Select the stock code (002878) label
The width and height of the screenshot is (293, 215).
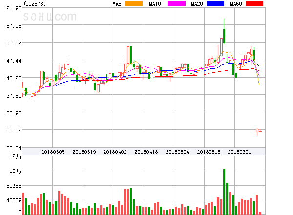point(35,4)
